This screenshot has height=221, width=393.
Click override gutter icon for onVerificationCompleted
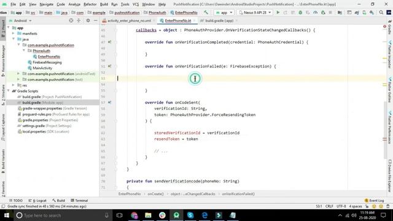tap(109, 42)
